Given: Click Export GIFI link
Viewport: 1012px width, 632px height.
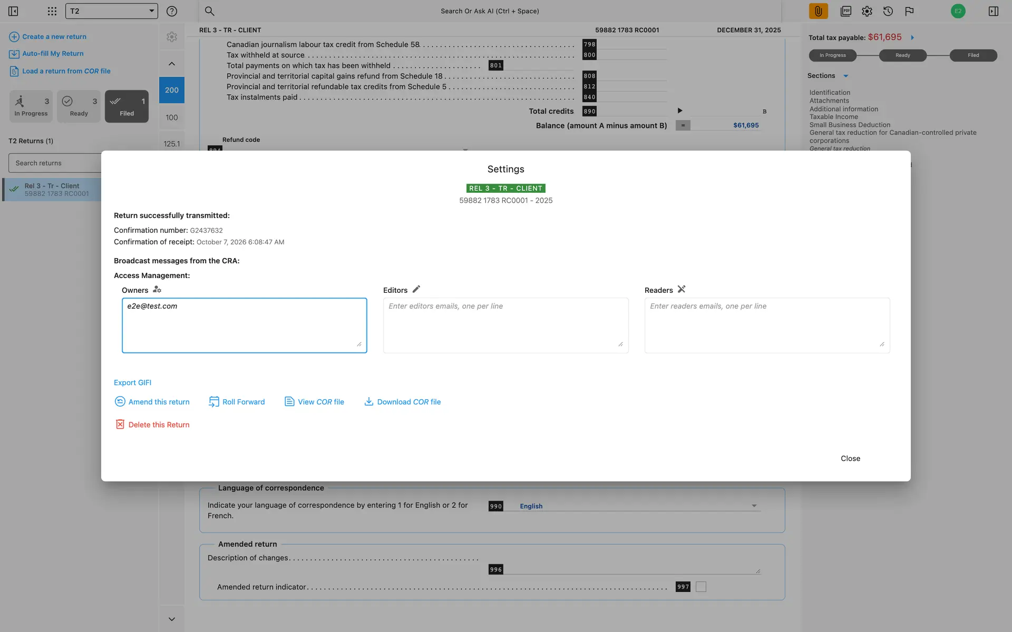Looking at the screenshot, I should click(133, 382).
